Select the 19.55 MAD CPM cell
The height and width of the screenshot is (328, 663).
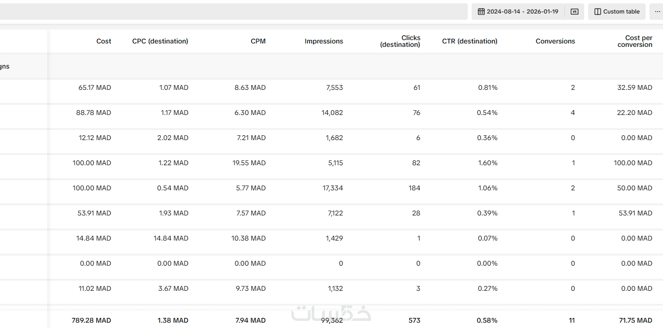click(249, 163)
